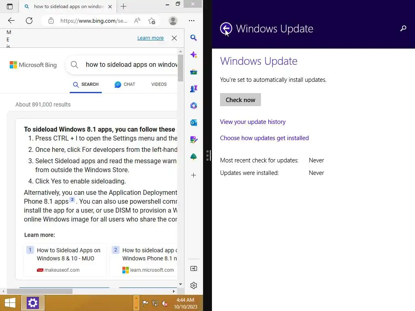
Task: Open Tools briefcase icon in sidebar
Action: coord(193,72)
